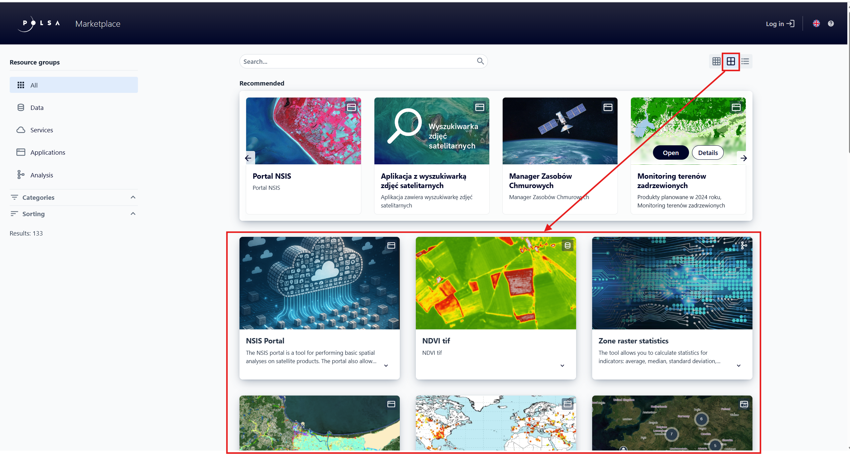850x454 pixels.
Task: Open Monitoring terenów zadrzewionych via Open button
Action: (670, 153)
